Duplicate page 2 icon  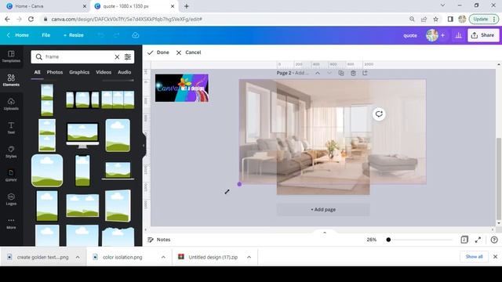341,73
